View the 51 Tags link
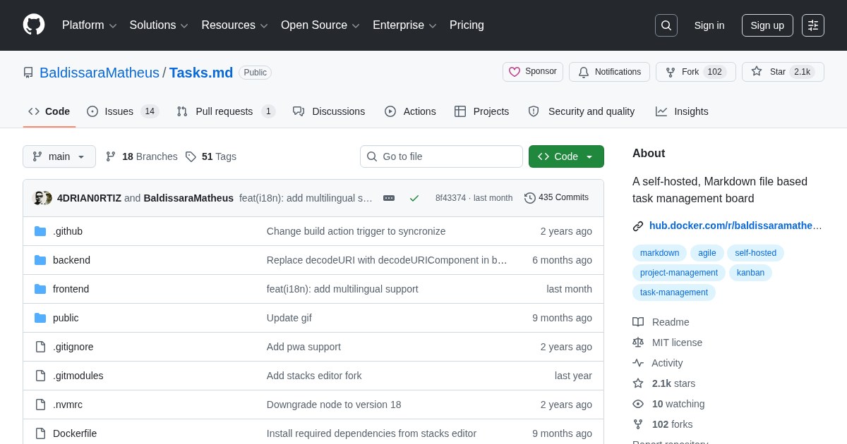The image size is (847, 444). [211, 156]
